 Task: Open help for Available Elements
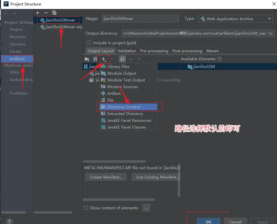[x=219, y=59]
